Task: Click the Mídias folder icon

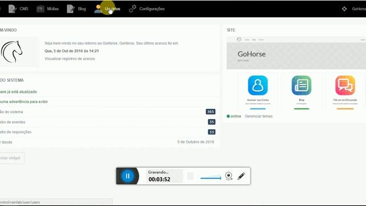Action: point(40,9)
